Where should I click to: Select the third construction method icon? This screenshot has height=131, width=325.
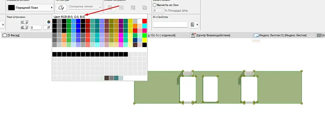(x=133, y=8)
